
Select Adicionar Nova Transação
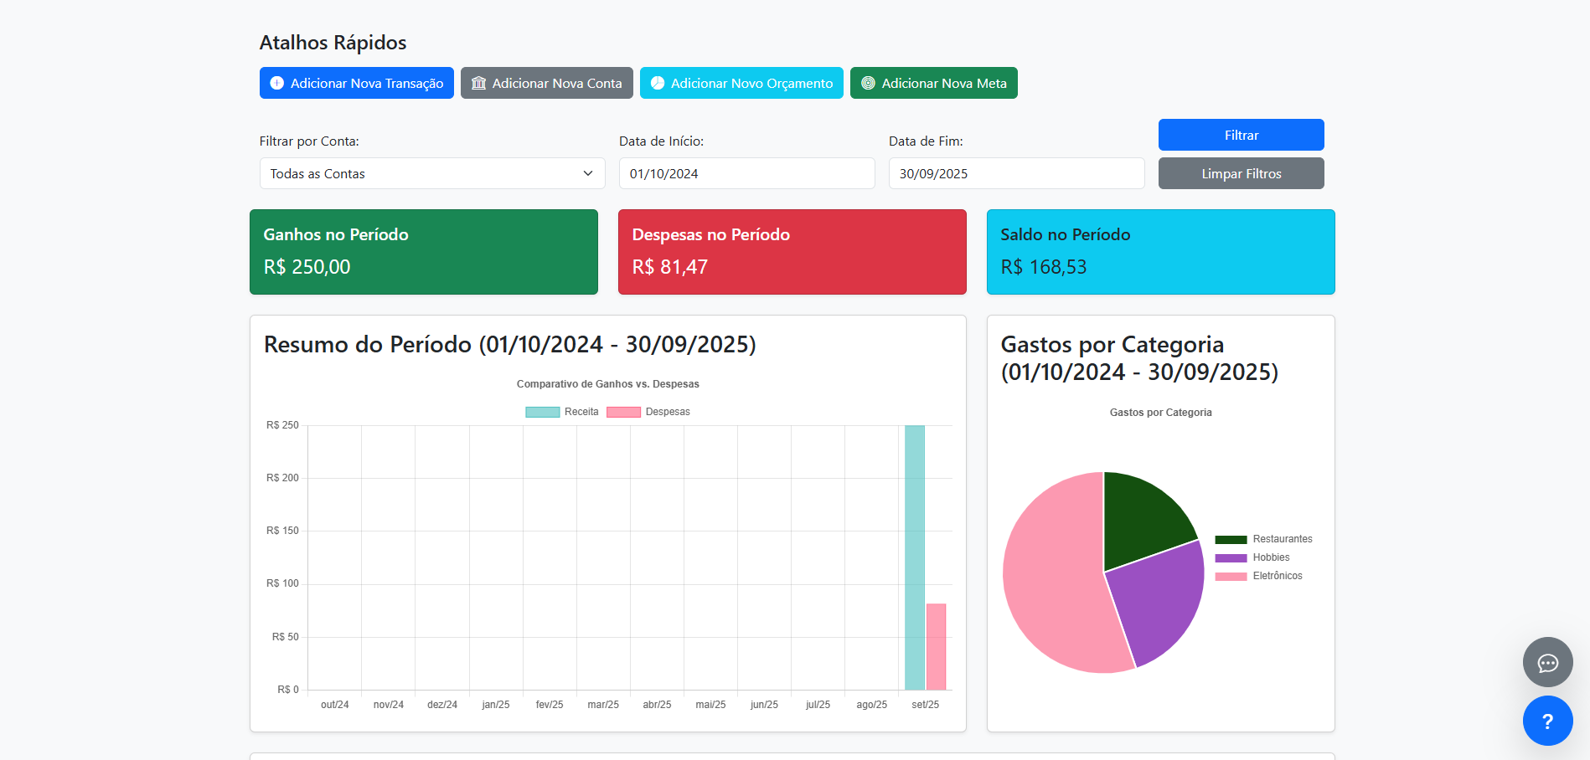pos(356,83)
